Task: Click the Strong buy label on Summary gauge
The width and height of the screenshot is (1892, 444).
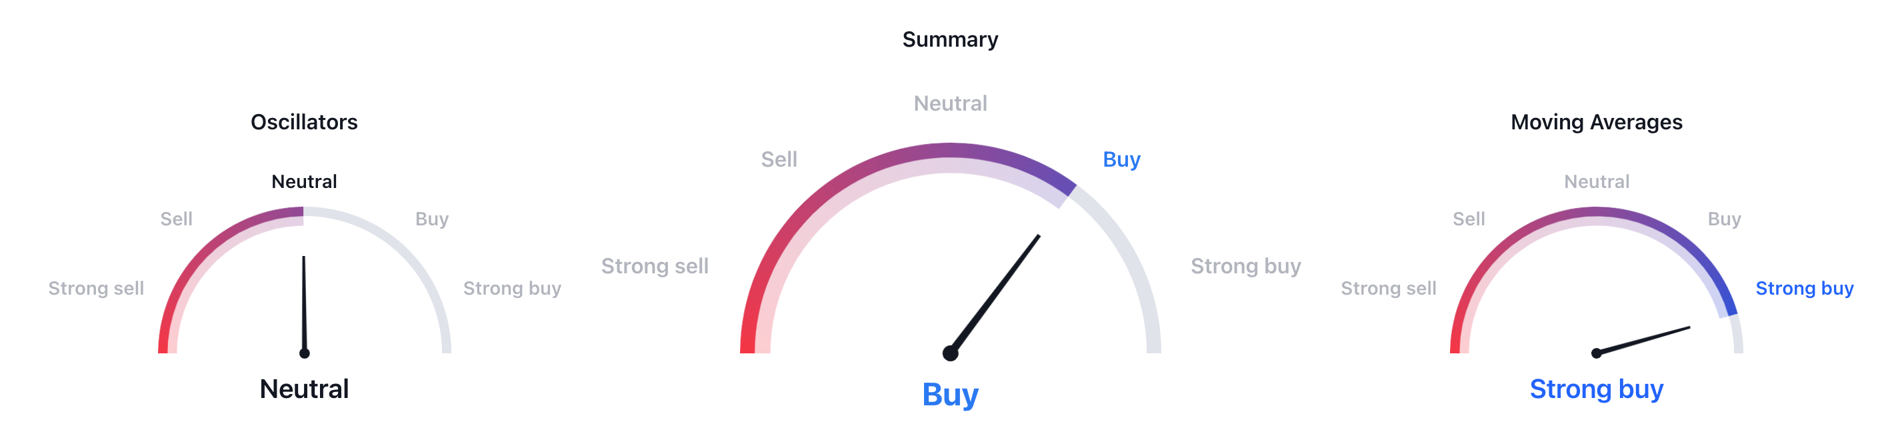Action: coord(1245,265)
